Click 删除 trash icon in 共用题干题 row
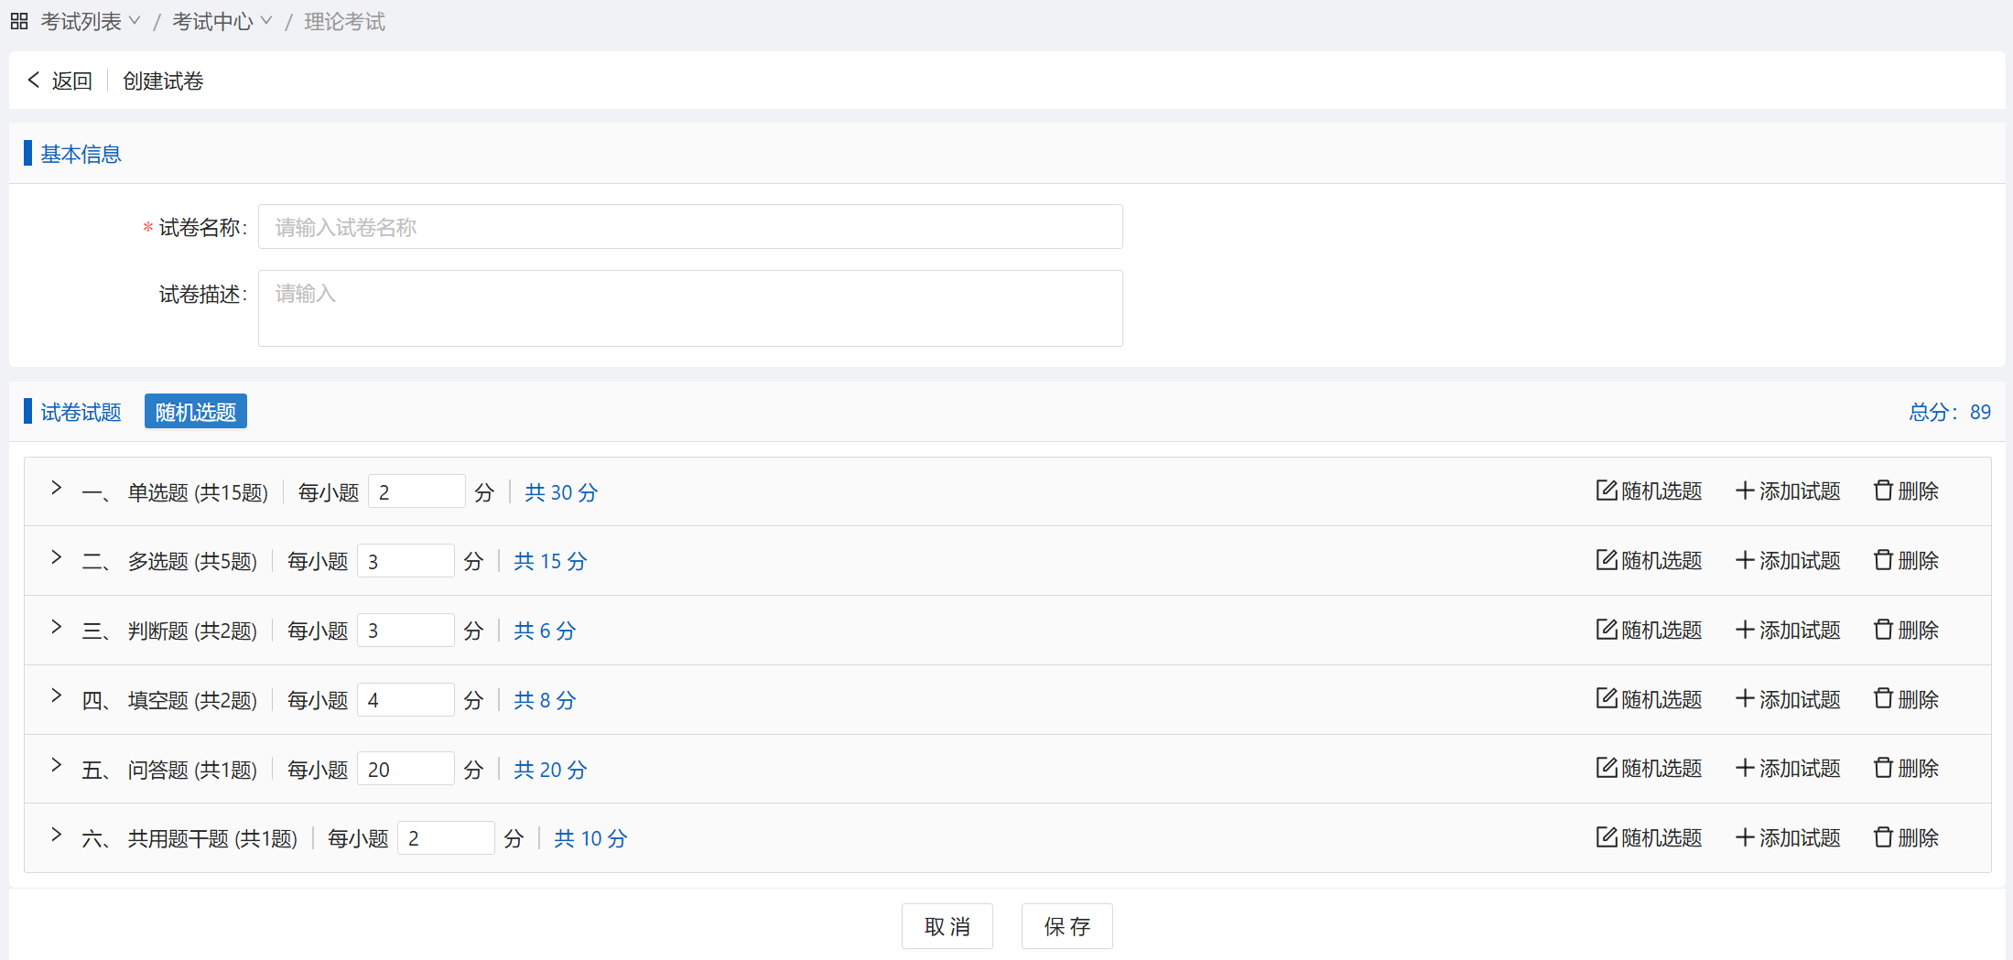This screenshot has width=2013, height=960. 1883,837
